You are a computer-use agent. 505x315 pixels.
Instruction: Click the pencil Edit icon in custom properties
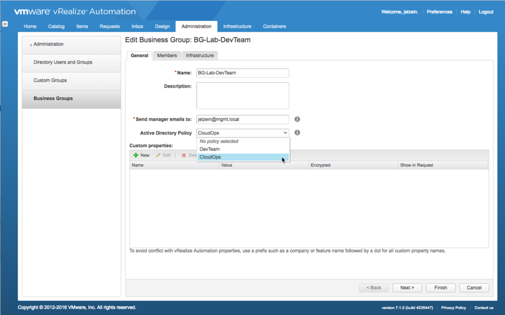[x=159, y=155]
